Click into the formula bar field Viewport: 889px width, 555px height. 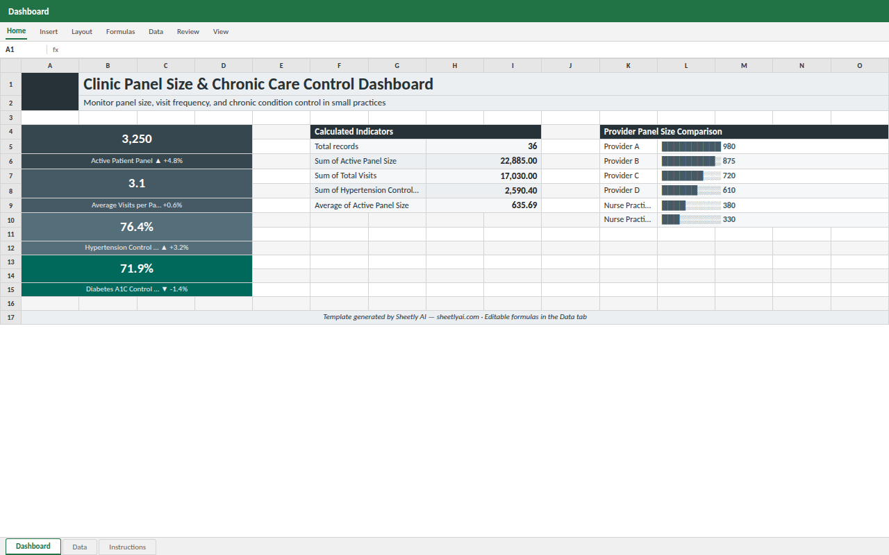pos(472,50)
